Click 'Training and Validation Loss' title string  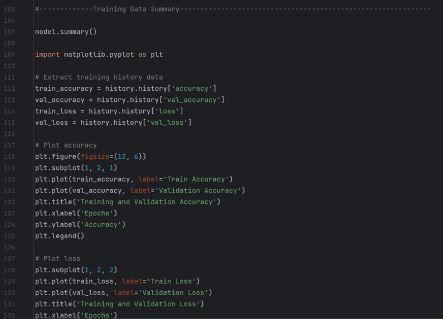click(138, 304)
